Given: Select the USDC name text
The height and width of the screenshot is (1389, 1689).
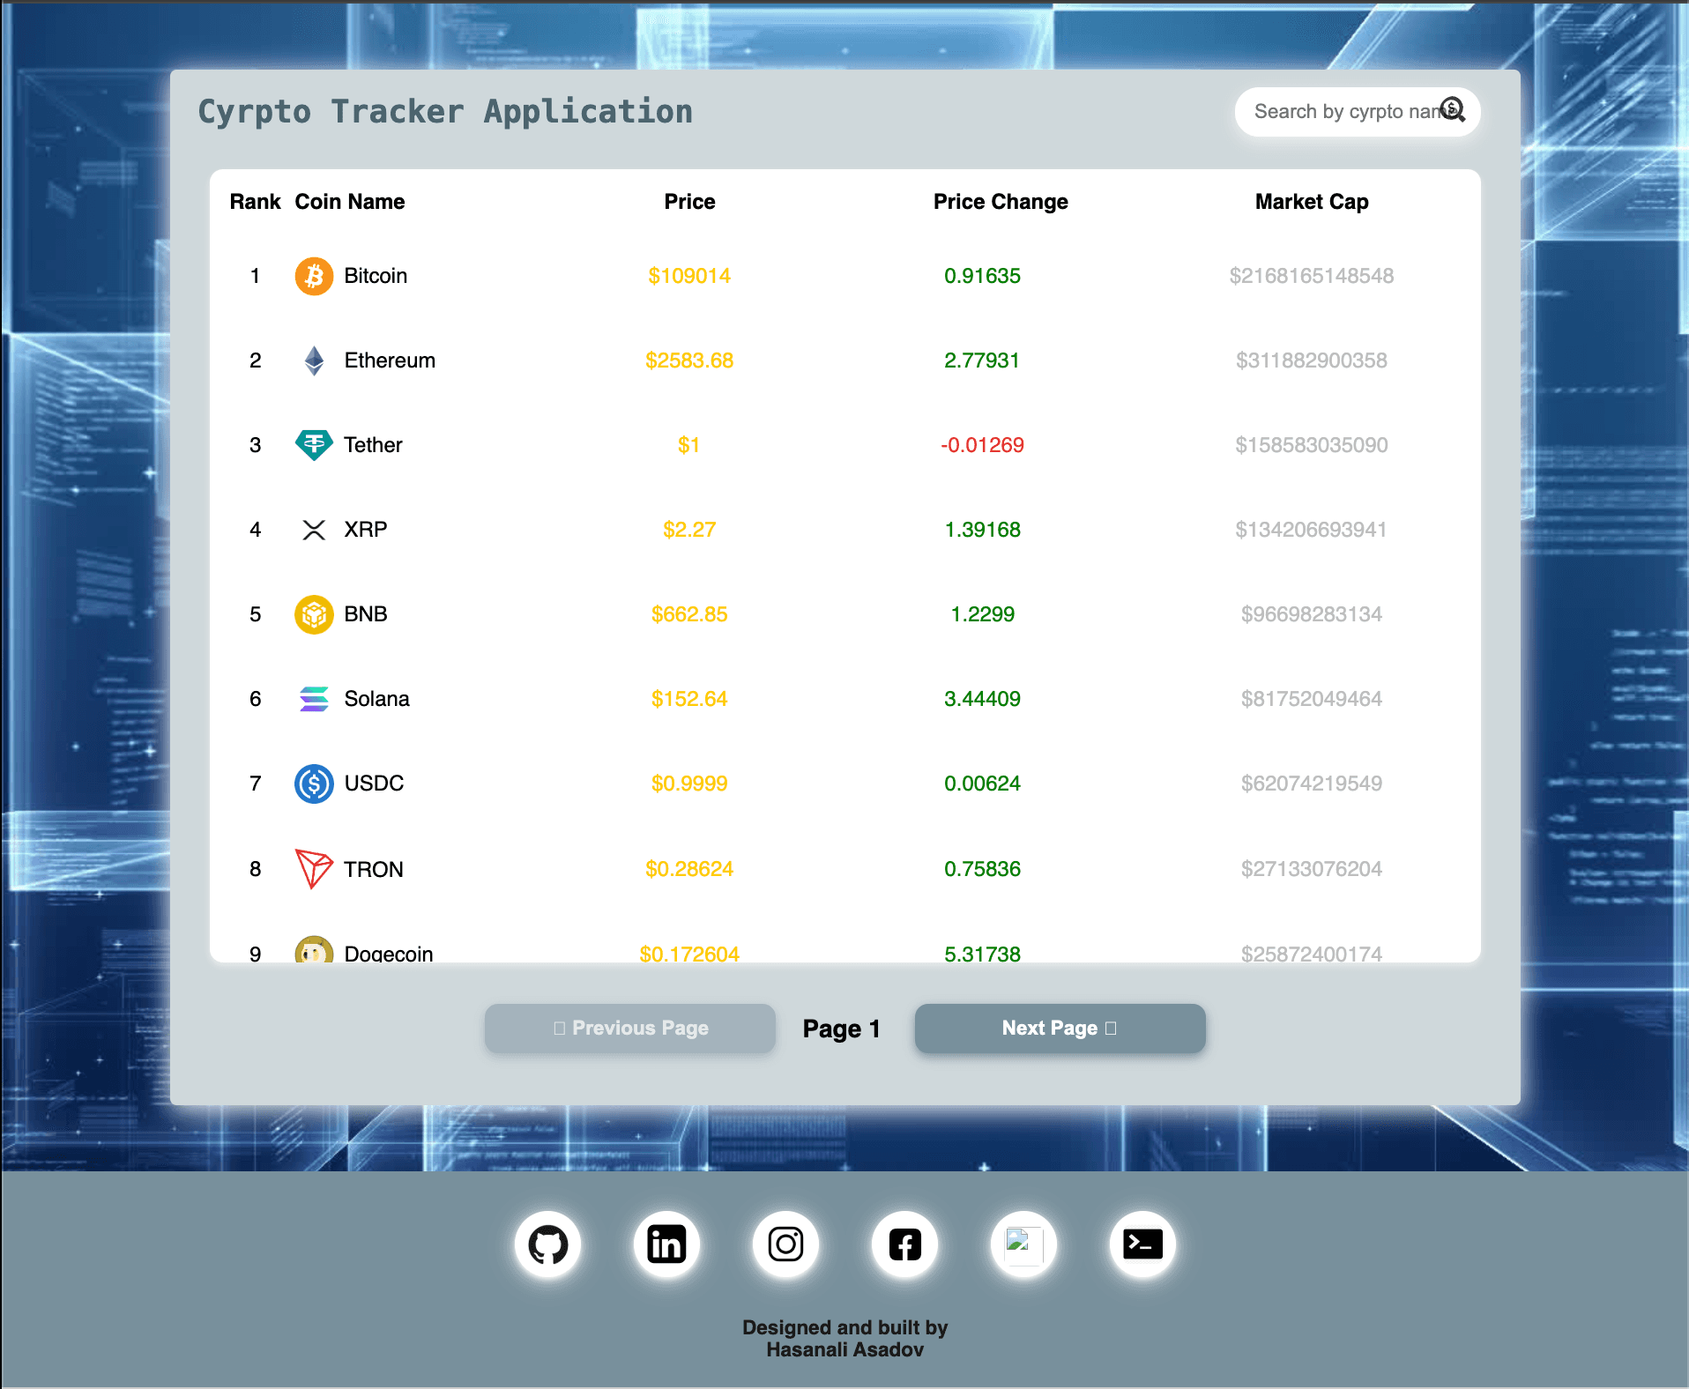Looking at the screenshot, I should (374, 784).
